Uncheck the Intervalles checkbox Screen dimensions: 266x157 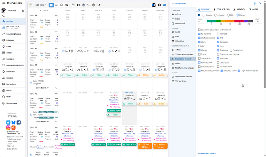218,58
